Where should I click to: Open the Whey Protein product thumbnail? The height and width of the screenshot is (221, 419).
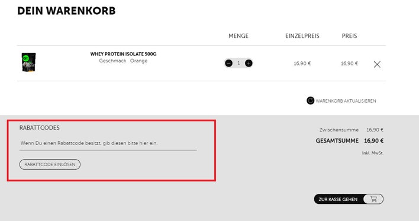28,62
